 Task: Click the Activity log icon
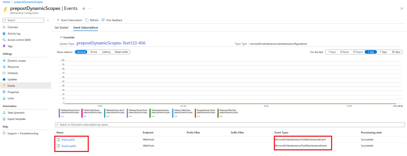coord(4,34)
